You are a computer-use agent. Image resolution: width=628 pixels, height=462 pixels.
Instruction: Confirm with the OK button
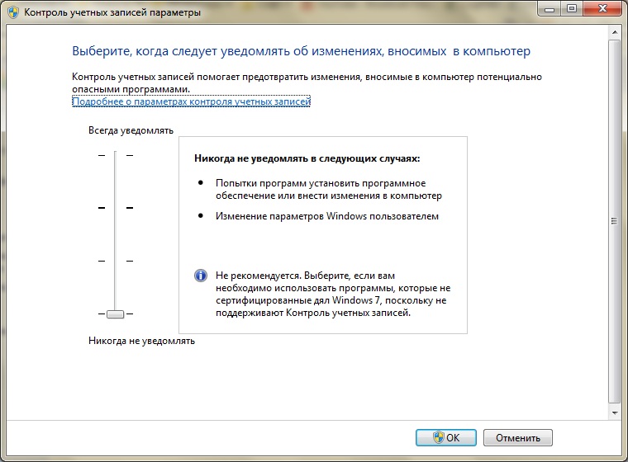445,437
